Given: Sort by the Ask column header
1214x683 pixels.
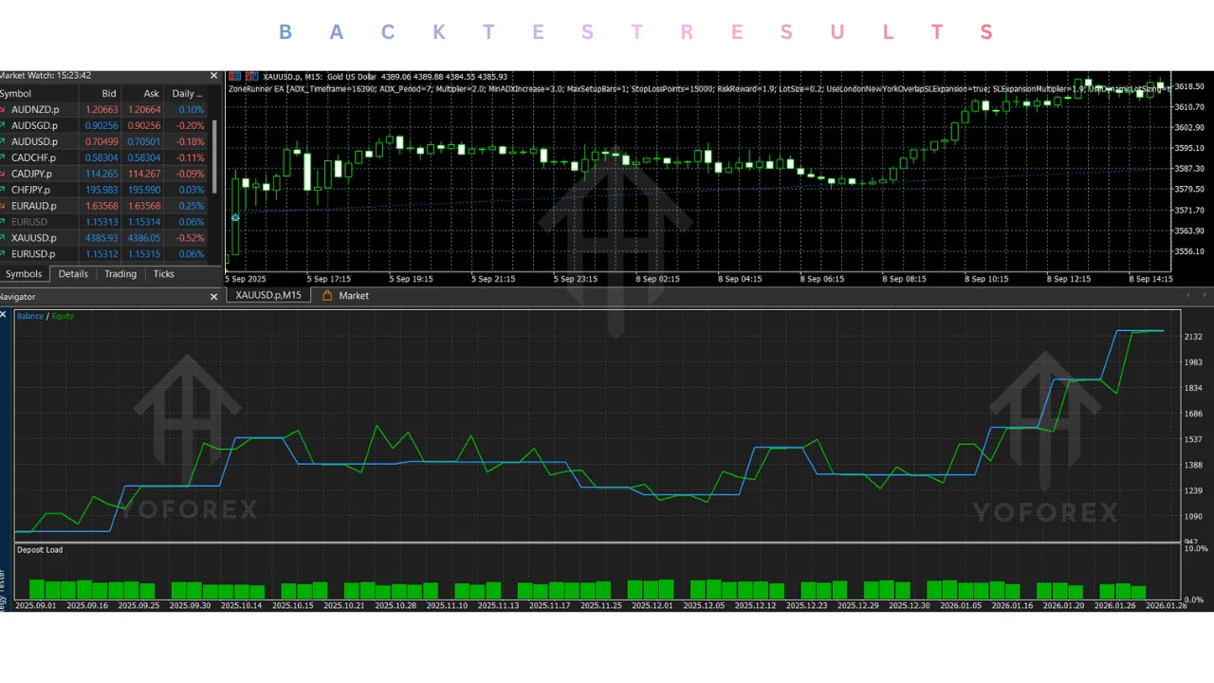Looking at the screenshot, I should [141, 93].
